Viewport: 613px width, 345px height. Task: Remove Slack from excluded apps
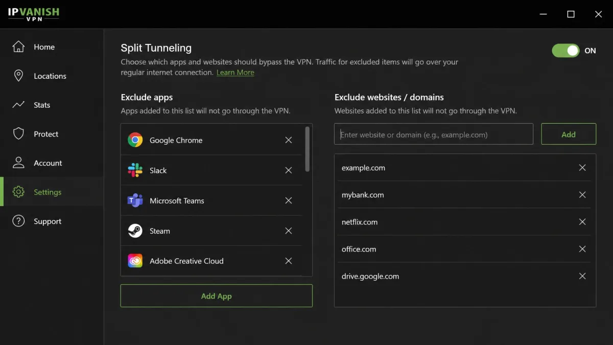[289, 170]
